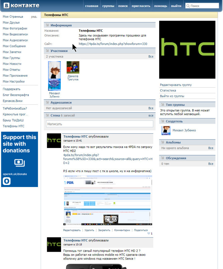Click Удалить under the first post
The width and height of the screenshot is (223, 269).
point(89,230)
